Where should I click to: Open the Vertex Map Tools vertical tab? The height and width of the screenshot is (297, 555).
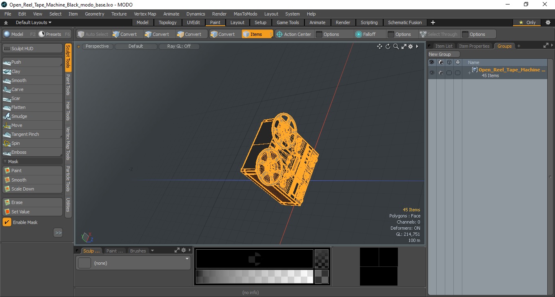pyautogui.click(x=68, y=144)
